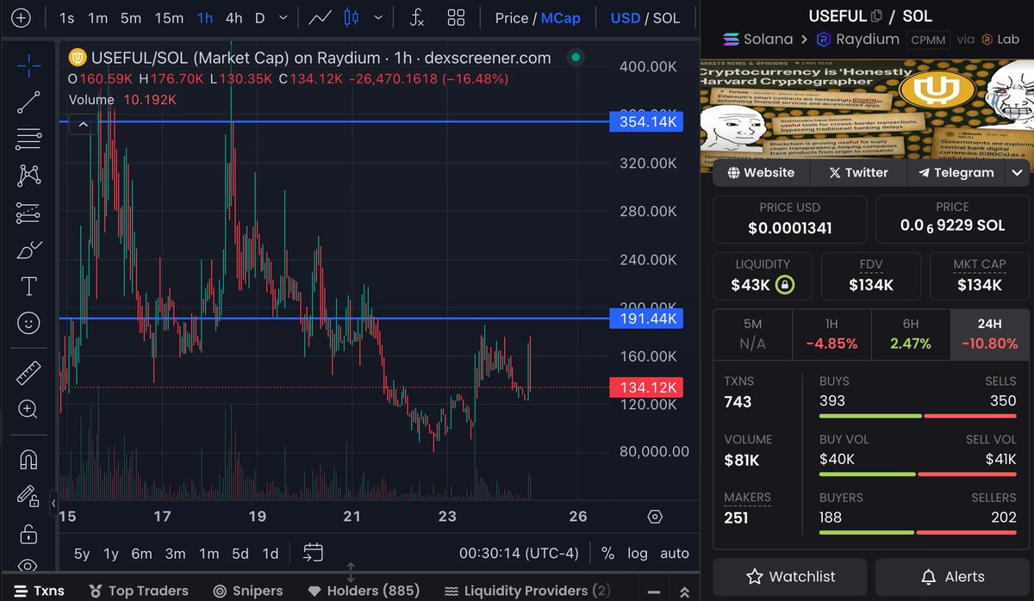This screenshot has height=601, width=1034.
Task: Collapse the drawing toolbar side arrow
Action: point(53,503)
